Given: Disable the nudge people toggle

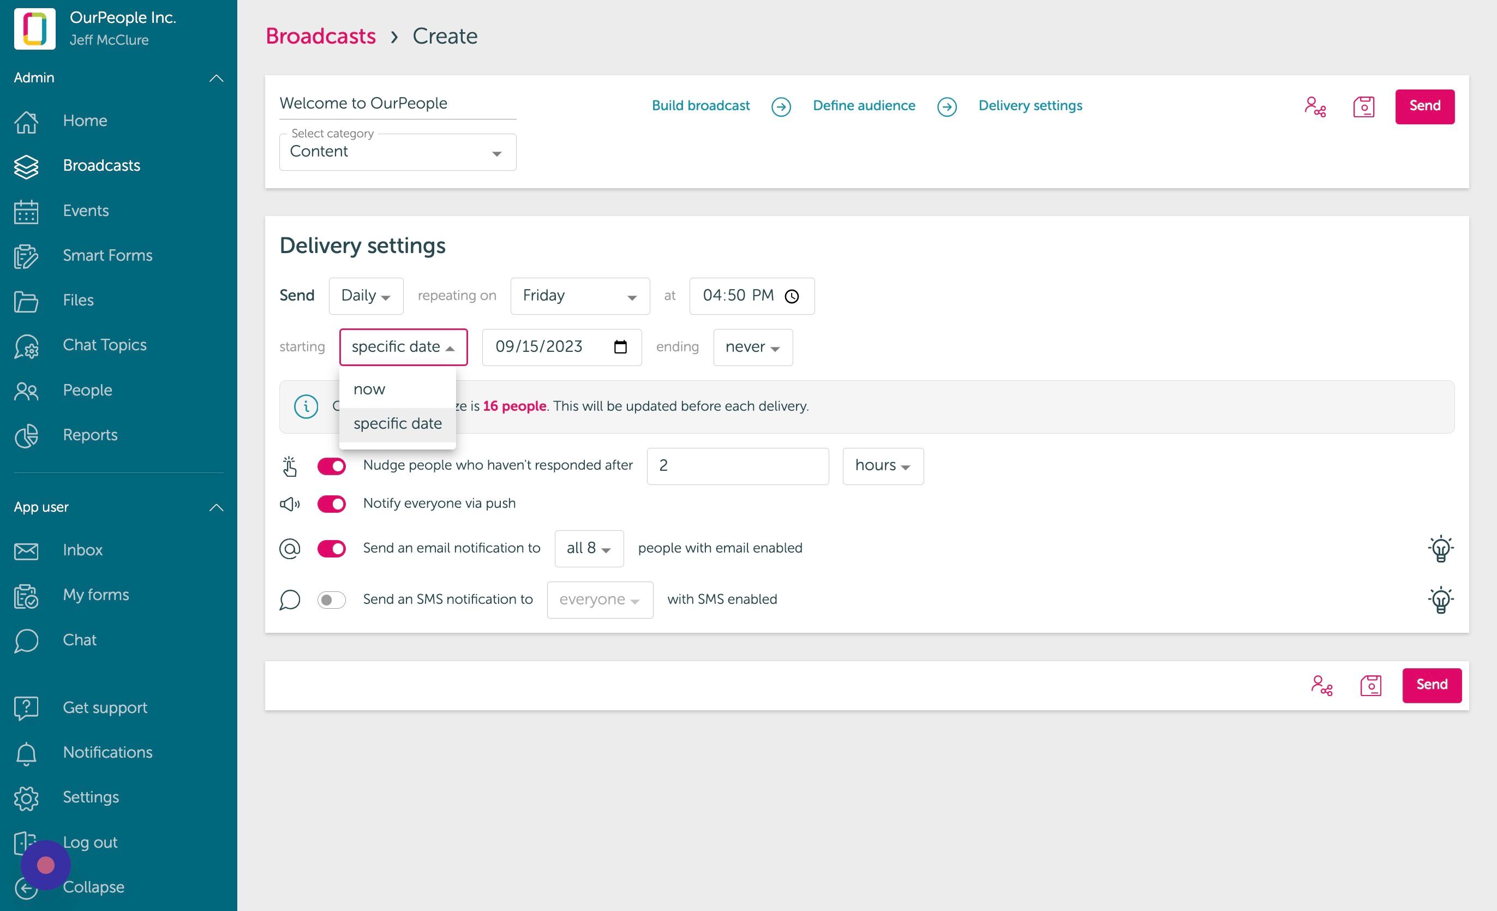Looking at the screenshot, I should pyautogui.click(x=331, y=466).
